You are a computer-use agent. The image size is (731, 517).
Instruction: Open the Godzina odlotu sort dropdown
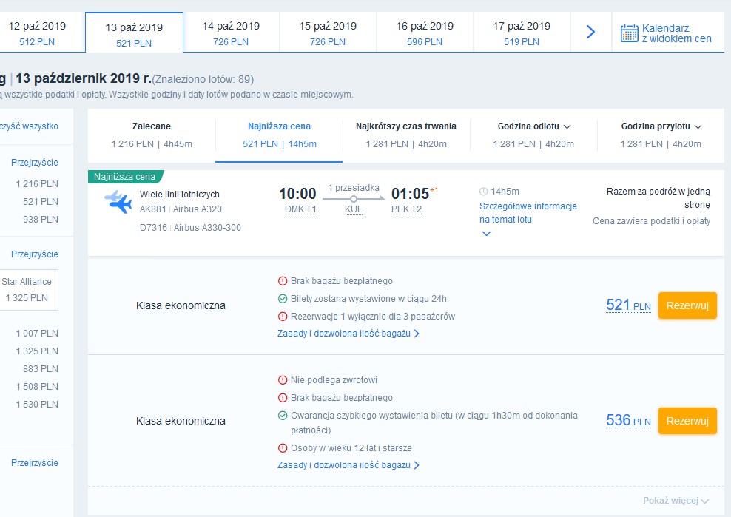533,135
